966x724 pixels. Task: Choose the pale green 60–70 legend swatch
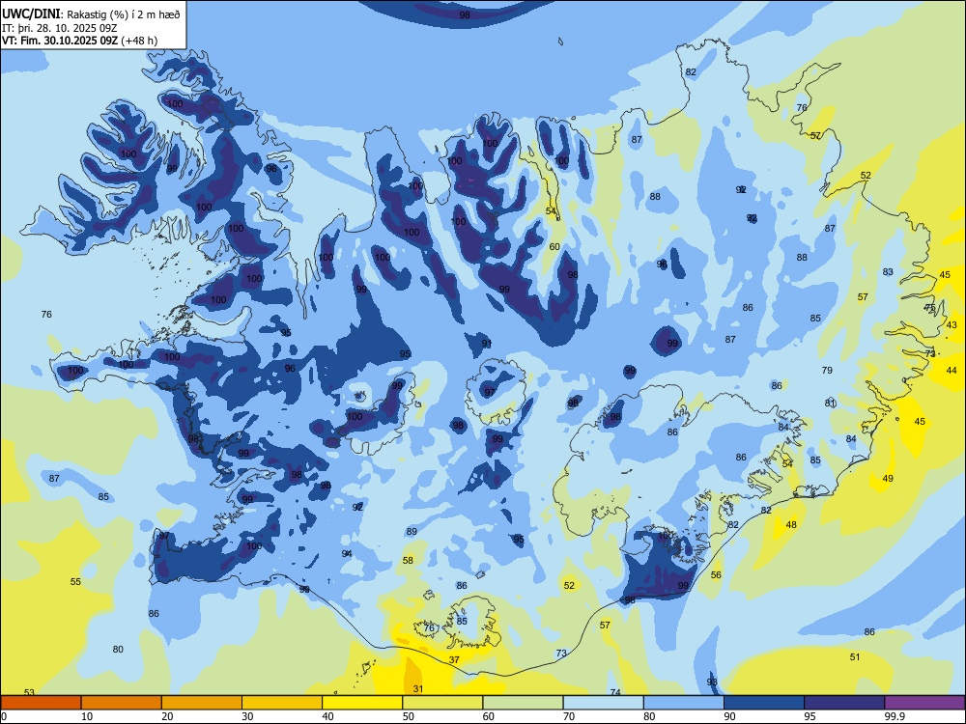click(523, 703)
